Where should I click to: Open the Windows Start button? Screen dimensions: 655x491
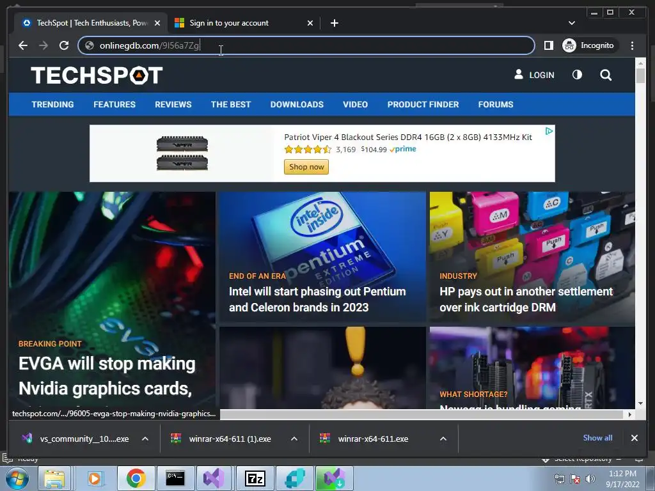(17, 478)
